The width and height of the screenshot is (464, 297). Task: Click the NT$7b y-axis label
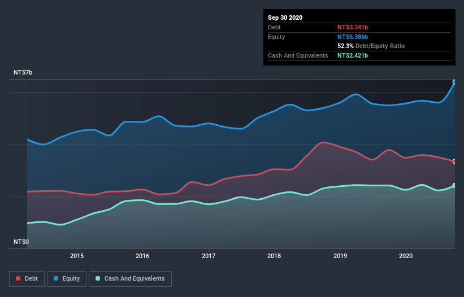click(23, 72)
